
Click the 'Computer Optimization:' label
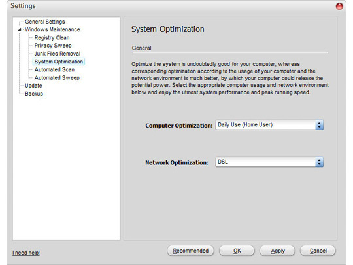[x=179, y=126]
